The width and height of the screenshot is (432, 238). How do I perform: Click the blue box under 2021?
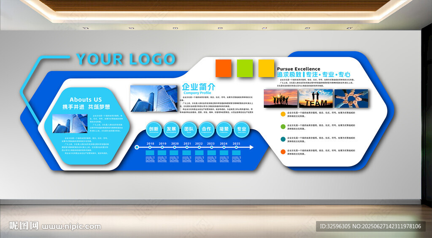coord(186,153)
